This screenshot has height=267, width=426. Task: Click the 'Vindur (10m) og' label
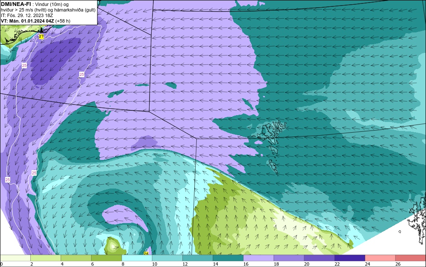tap(52, 4)
